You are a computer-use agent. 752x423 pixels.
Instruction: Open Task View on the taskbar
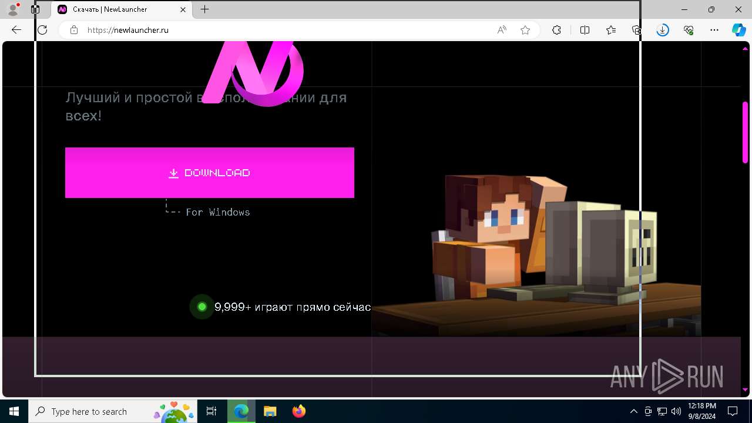pos(211,411)
